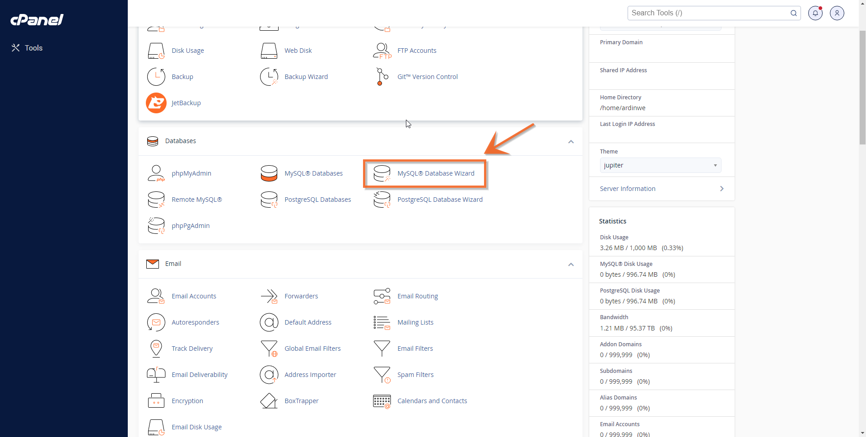
Task: Click the Remote MySQL icon
Action: click(156, 200)
